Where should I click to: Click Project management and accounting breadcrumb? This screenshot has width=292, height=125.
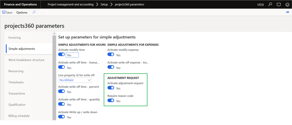70,4
